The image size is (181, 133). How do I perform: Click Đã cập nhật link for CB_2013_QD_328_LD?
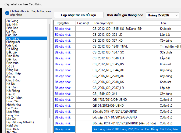coord(63,34)
